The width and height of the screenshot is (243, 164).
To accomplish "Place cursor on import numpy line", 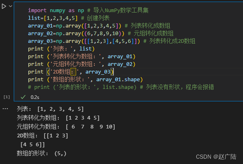I will tap(88, 11).
